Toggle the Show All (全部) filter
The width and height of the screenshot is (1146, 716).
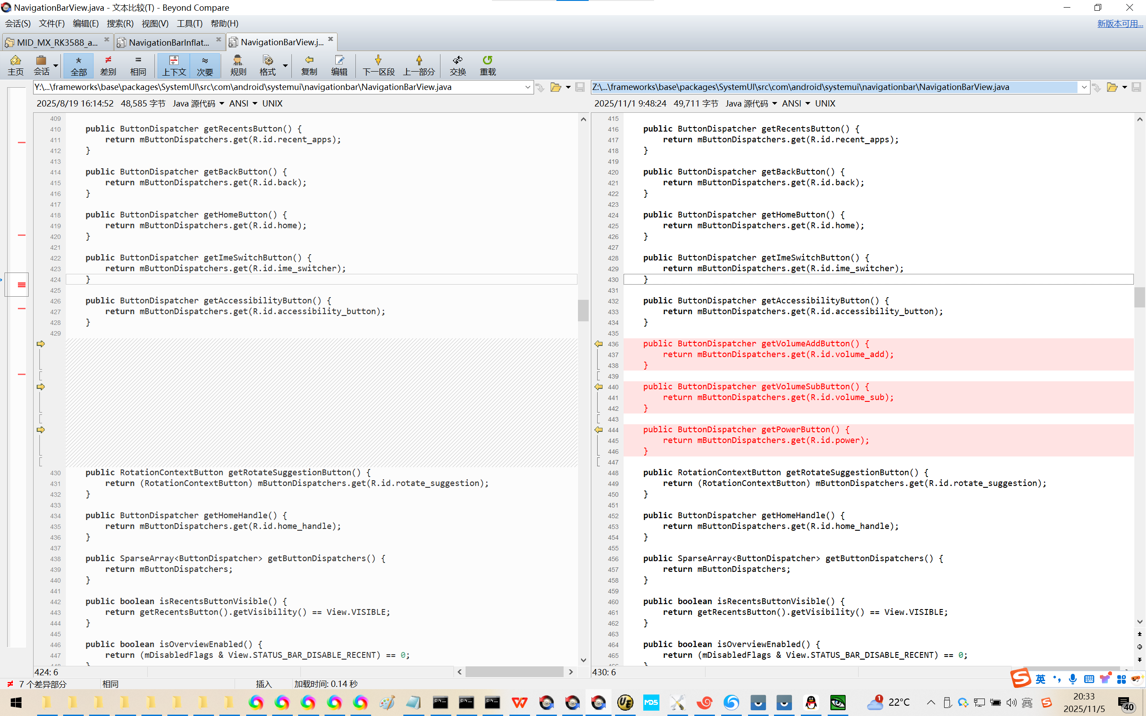point(79,65)
